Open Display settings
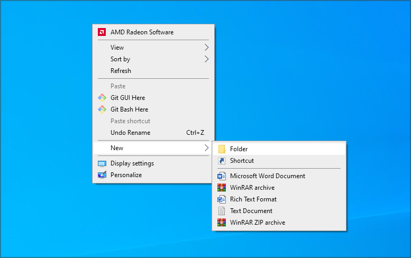 153,163
